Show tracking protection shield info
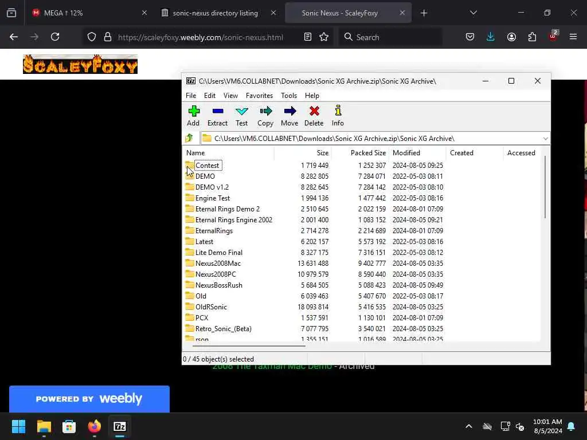This screenshot has width=587, height=440. pyautogui.click(x=92, y=37)
